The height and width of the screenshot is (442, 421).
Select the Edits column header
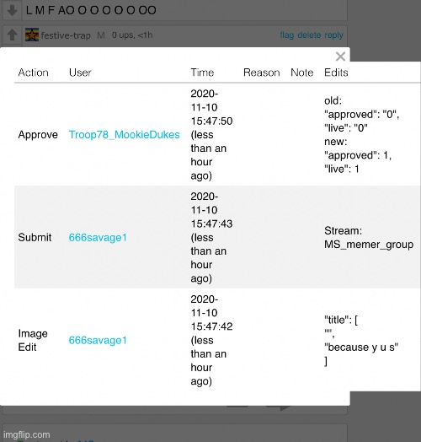click(x=336, y=73)
